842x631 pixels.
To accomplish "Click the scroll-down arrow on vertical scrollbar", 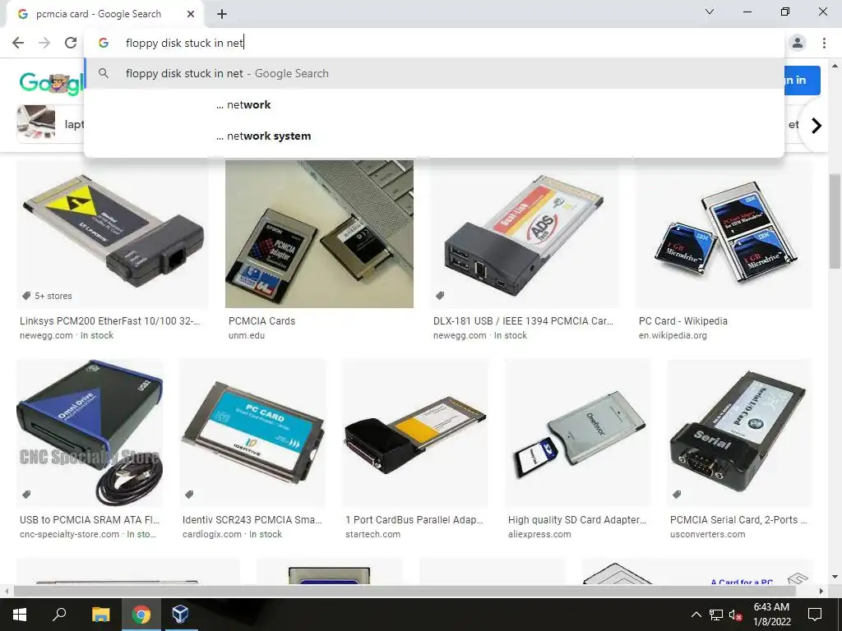I will [x=835, y=578].
